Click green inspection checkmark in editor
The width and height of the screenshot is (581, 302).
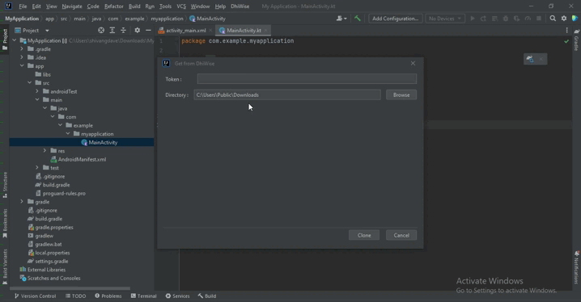566,41
